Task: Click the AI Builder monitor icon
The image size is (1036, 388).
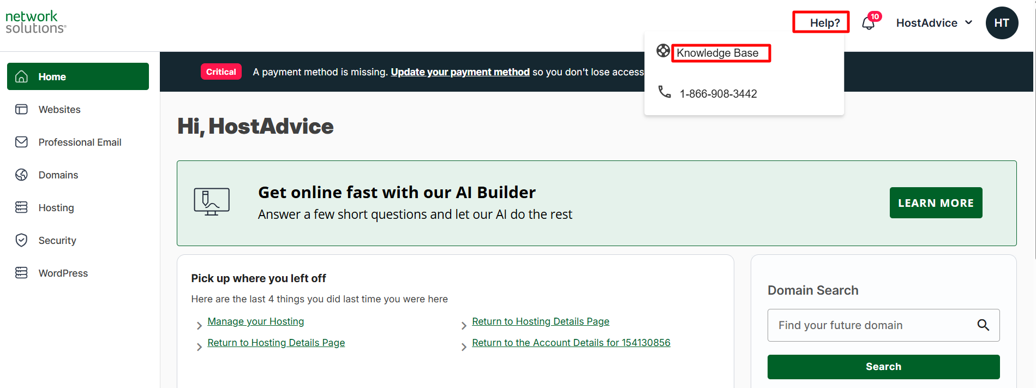Action: [212, 201]
